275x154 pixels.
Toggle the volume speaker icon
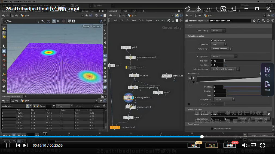[x=245, y=145]
